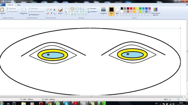188x105 pixels.
Task: Choose the Curve shape
Action: click(69, 9)
